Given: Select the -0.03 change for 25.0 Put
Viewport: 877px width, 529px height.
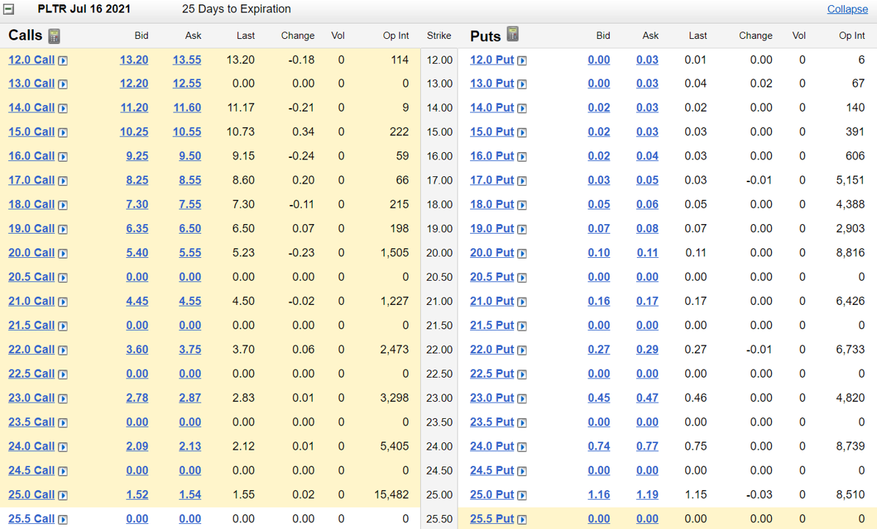Looking at the screenshot, I should click(x=759, y=495).
